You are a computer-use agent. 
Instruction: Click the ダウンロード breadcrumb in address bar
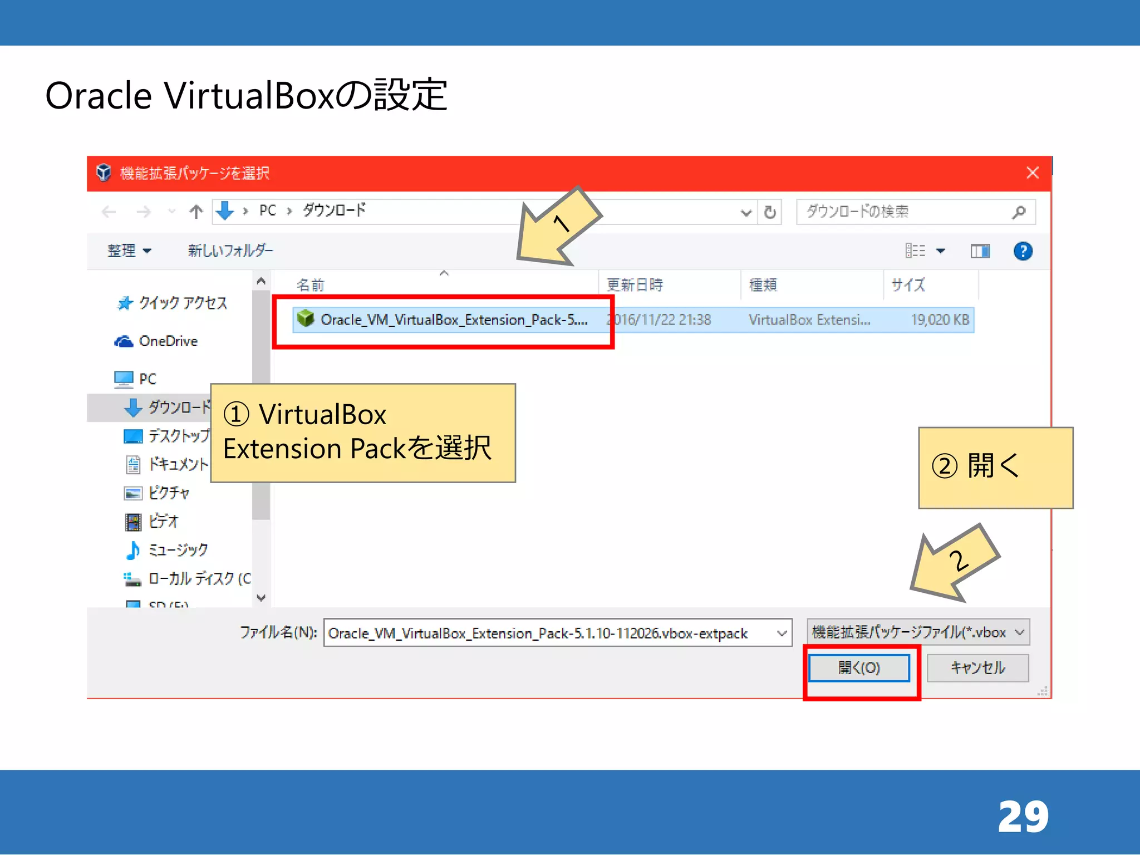tap(335, 210)
